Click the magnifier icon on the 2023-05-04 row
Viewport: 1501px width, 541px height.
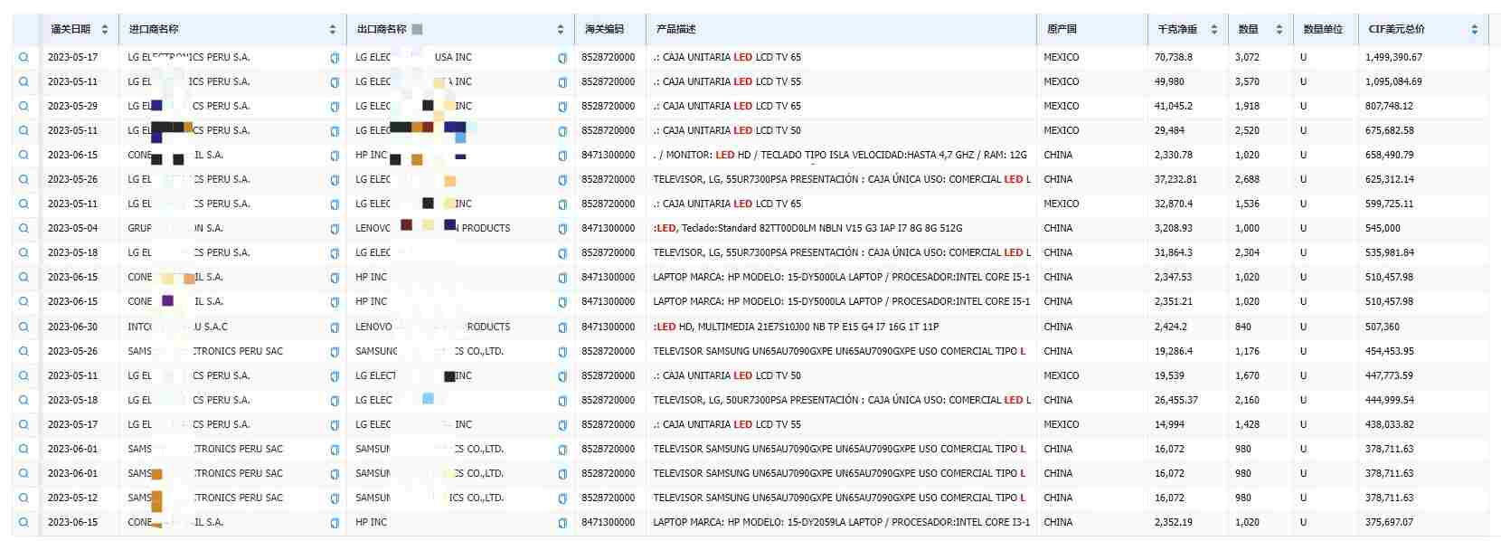click(x=24, y=228)
